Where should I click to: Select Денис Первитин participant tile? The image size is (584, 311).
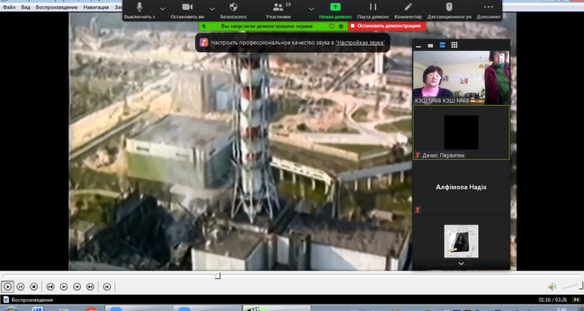click(x=461, y=133)
